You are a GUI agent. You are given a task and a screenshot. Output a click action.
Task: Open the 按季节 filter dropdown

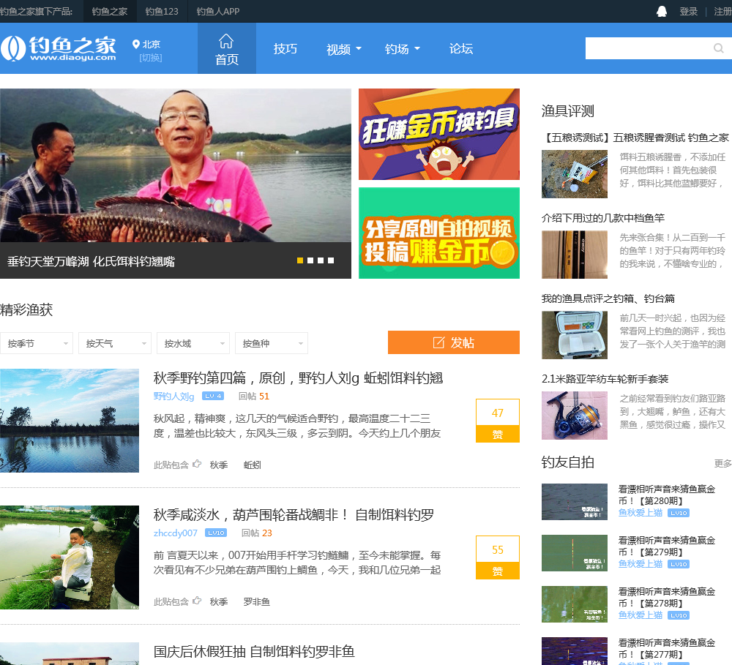point(37,343)
